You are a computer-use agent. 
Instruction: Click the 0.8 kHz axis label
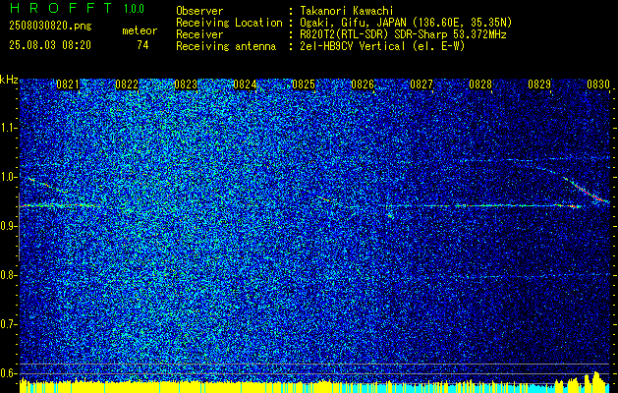(x=9, y=275)
